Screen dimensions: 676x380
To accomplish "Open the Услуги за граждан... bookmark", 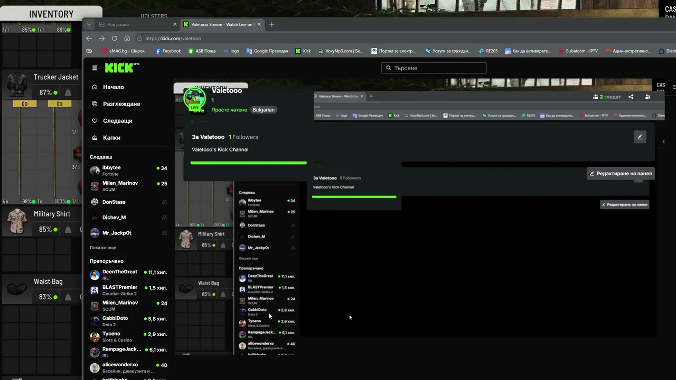I will pyautogui.click(x=448, y=51).
